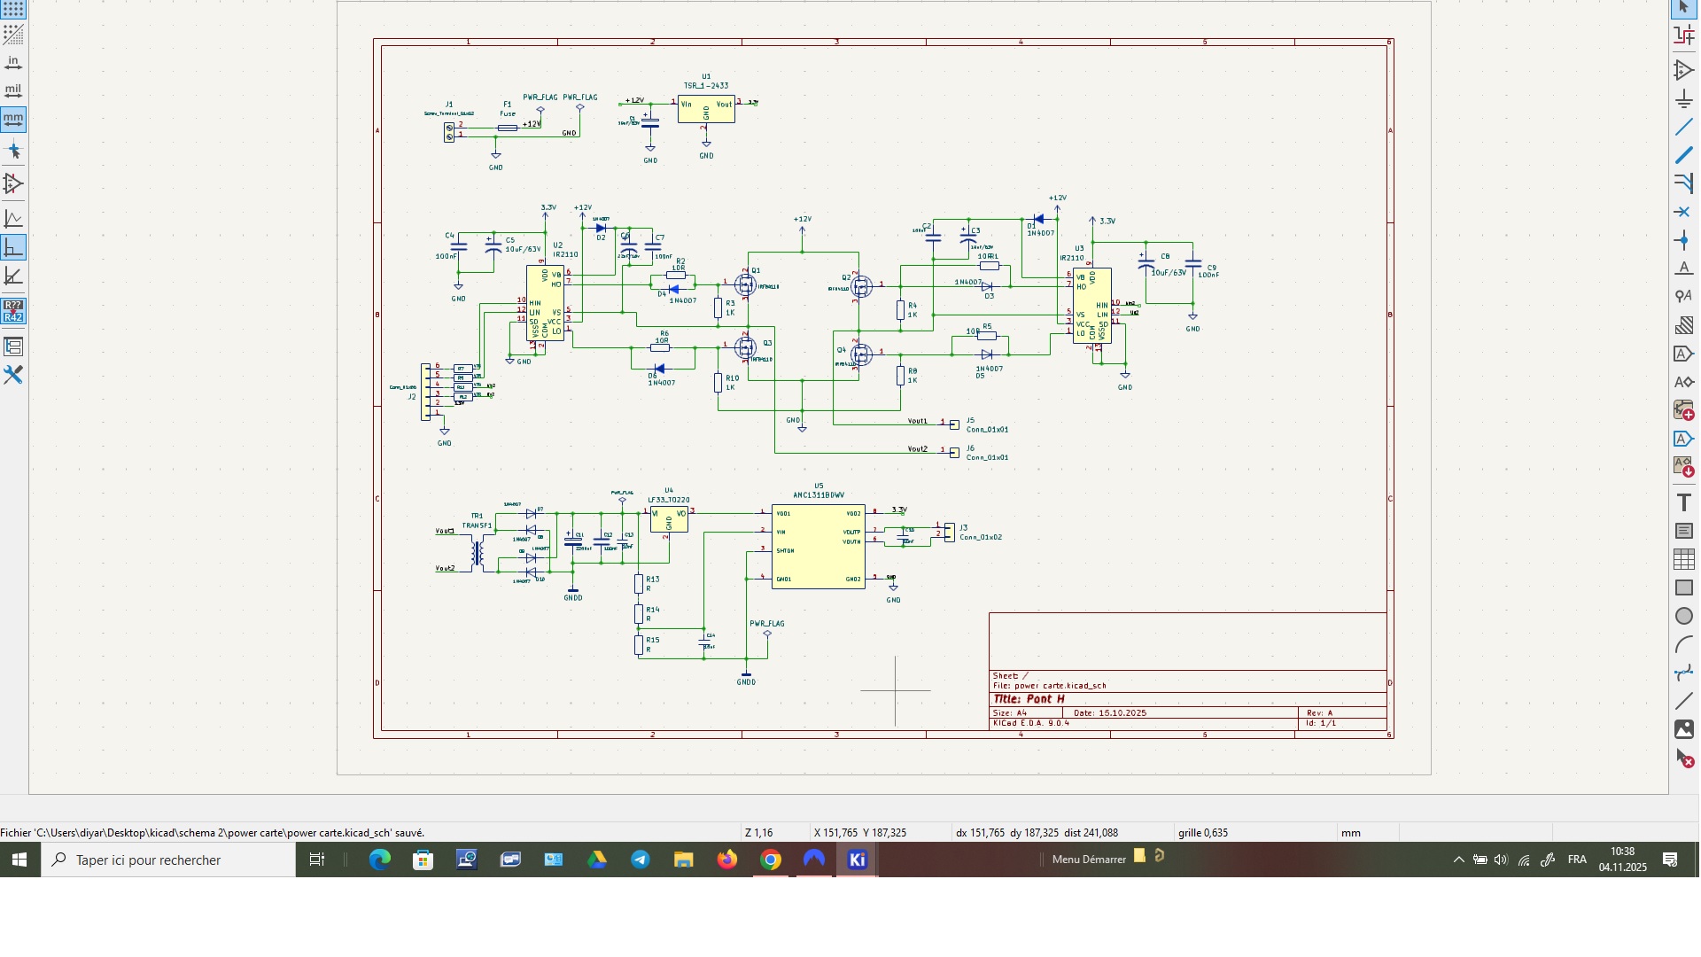Choose the Draw Wire tool
Image resolution: width=1701 pixels, height=957 pixels.
tap(1683, 128)
